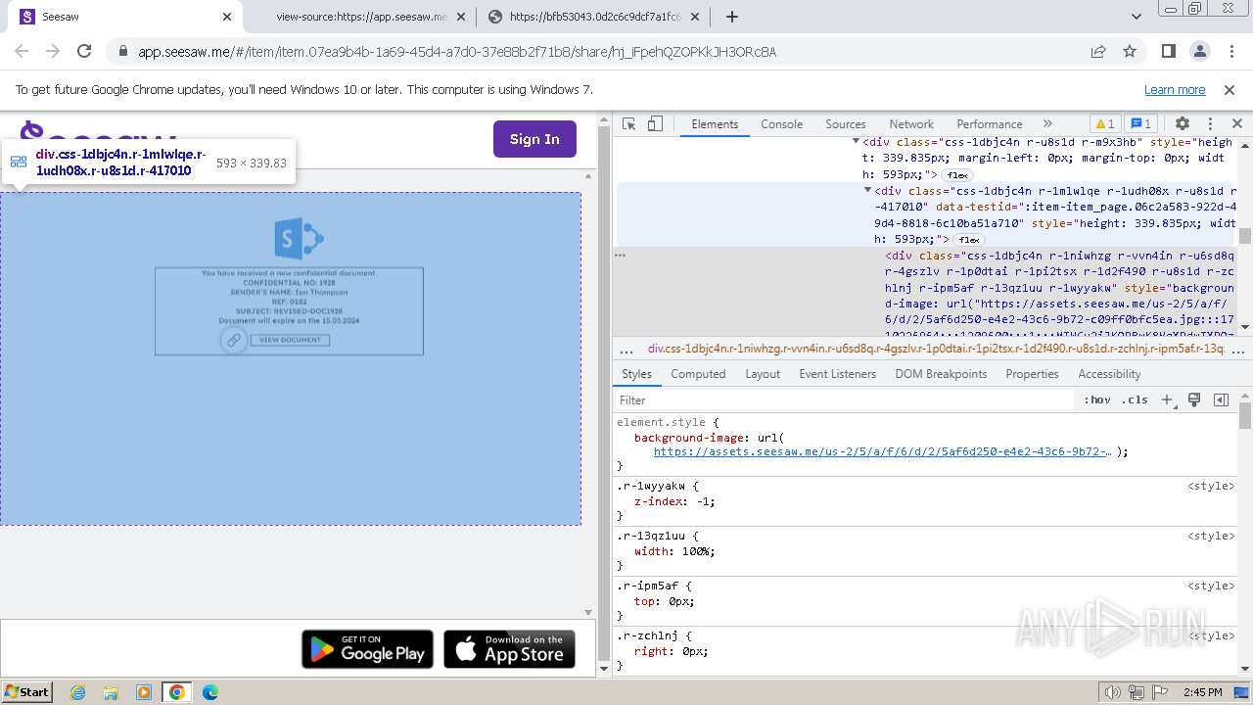Open Microsoft Edge from taskbar
This screenshot has height=705, width=1253.
[209, 692]
